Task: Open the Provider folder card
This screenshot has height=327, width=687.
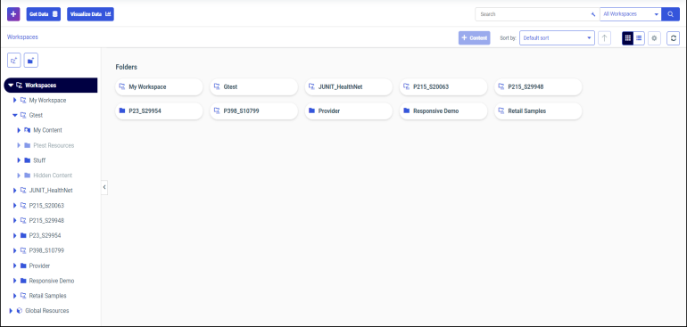Action: click(x=349, y=110)
